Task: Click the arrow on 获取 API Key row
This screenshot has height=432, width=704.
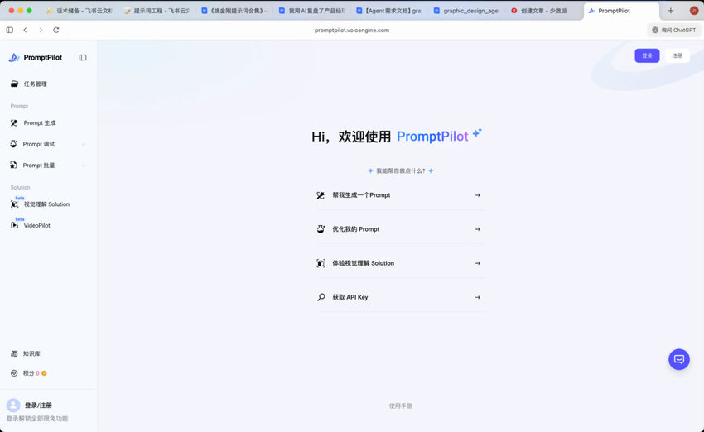Action: click(478, 297)
